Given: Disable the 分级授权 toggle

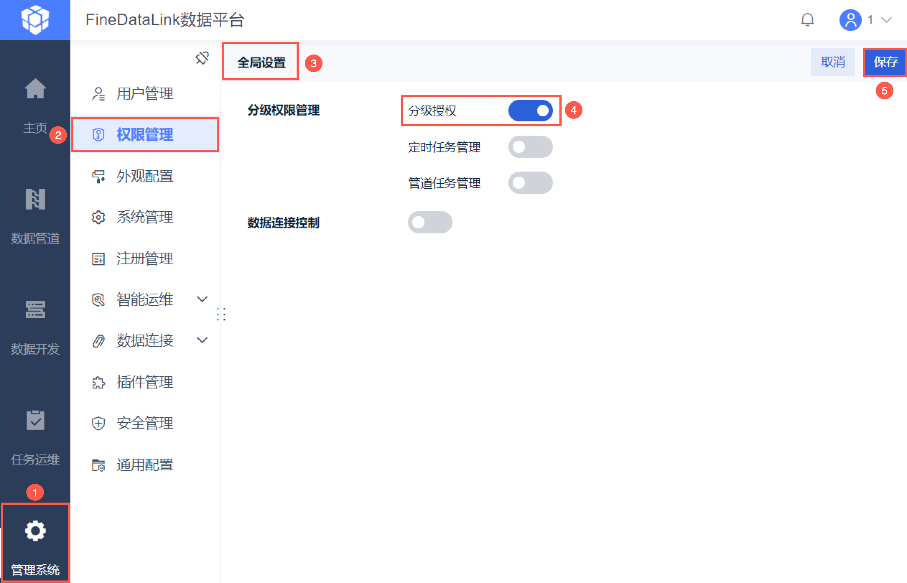Looking at the screenshot, I should point(530,111).
